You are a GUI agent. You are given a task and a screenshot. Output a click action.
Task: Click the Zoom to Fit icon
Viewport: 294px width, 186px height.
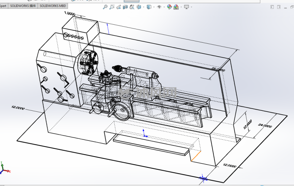click(105, 7)
